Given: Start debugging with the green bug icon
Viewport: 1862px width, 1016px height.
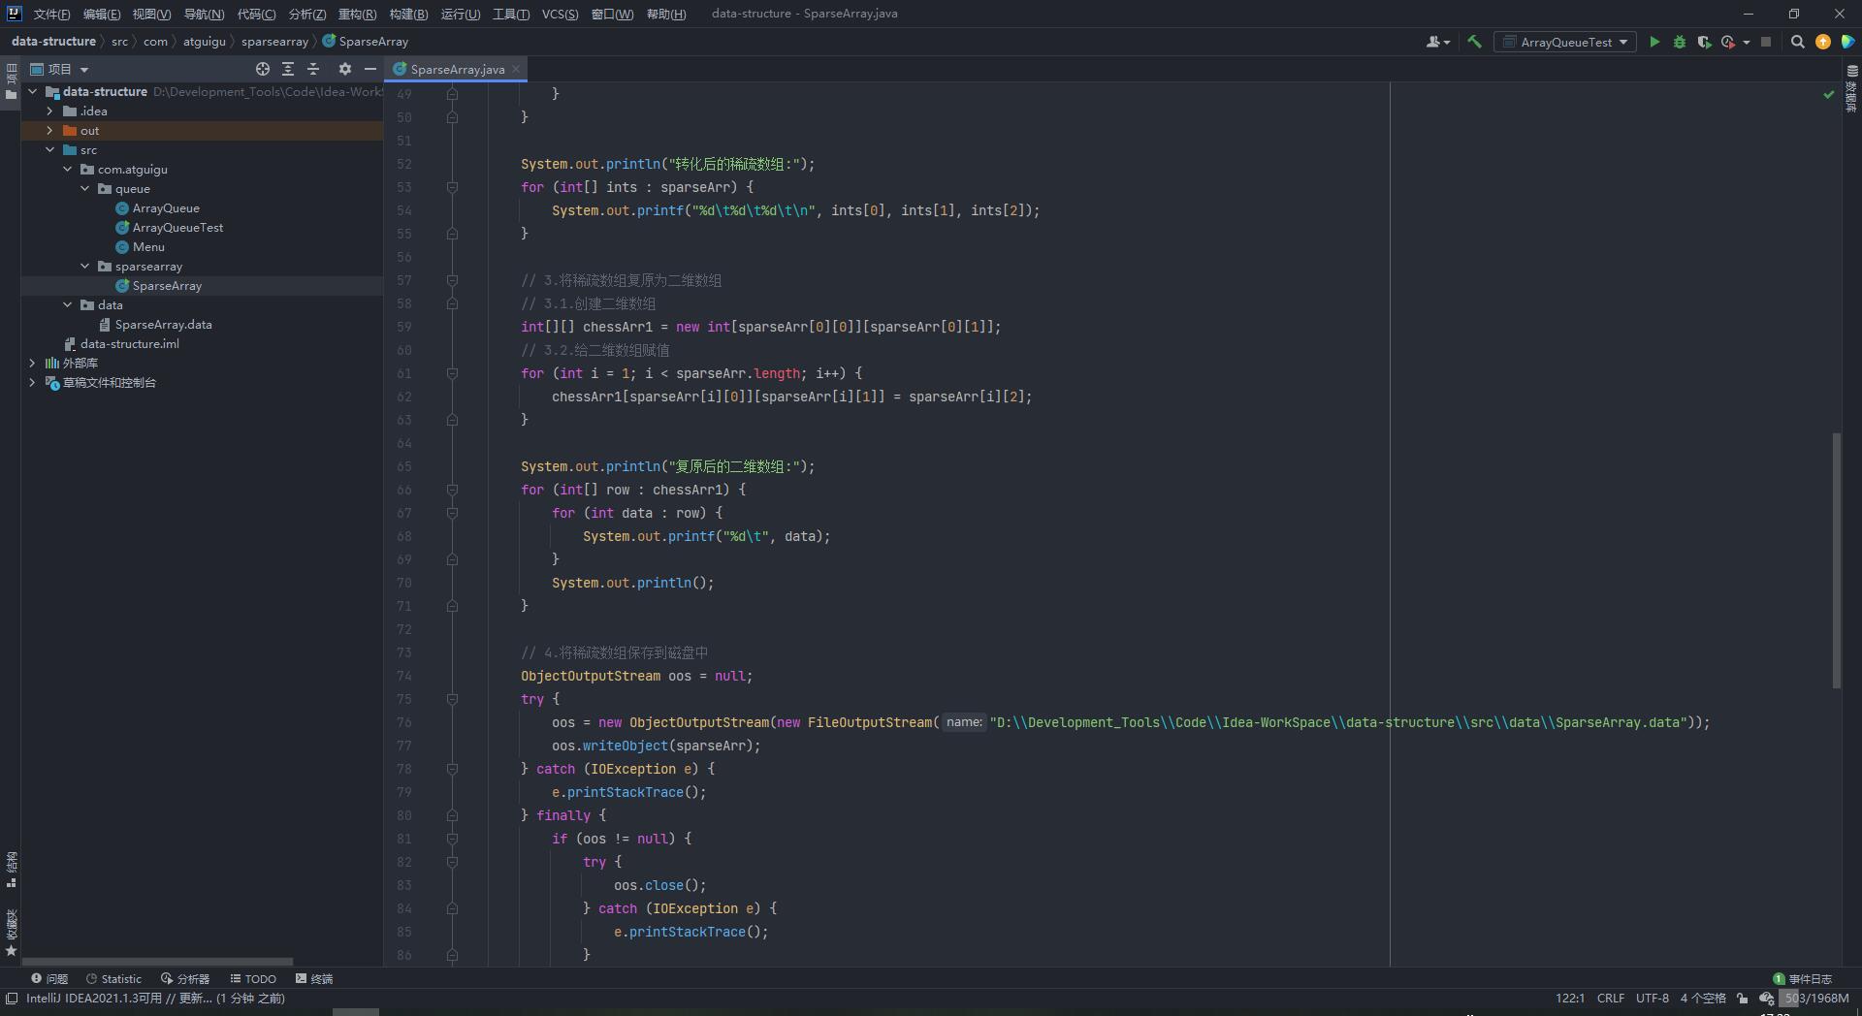Looking at the screenshot, I should [x=1680, y=42].
